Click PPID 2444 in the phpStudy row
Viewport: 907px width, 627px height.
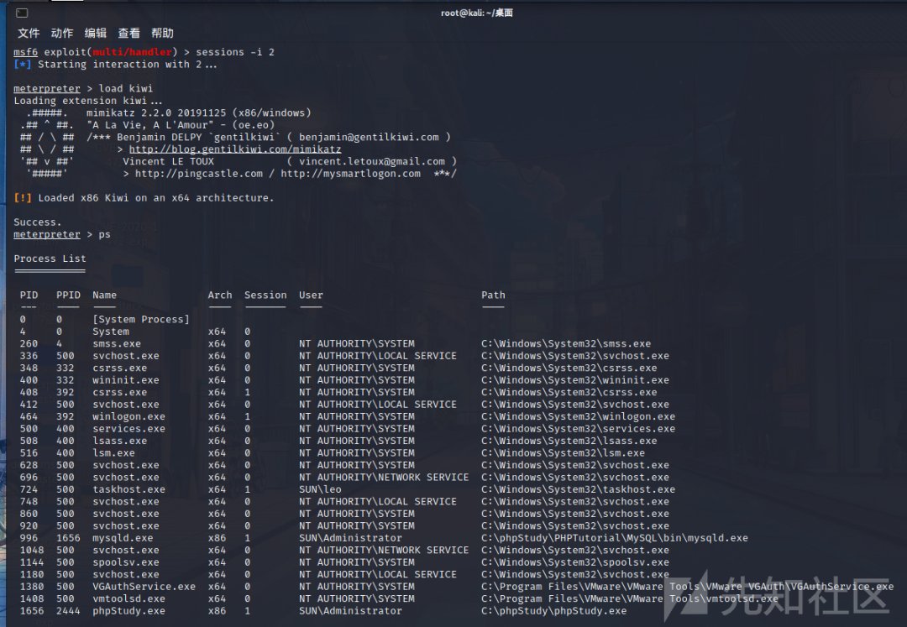pyautogui.click(x=68, y=610)
